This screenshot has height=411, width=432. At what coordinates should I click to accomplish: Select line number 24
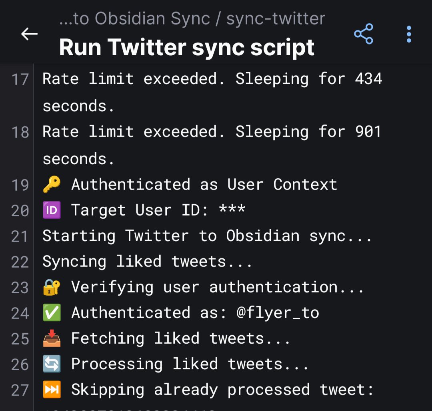pos(20,313)
